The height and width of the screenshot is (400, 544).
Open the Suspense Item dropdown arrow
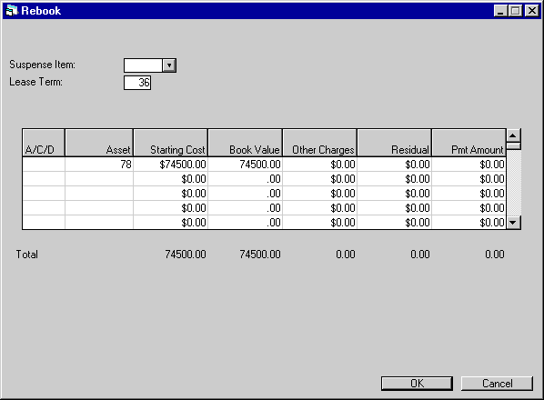(169, 65)
